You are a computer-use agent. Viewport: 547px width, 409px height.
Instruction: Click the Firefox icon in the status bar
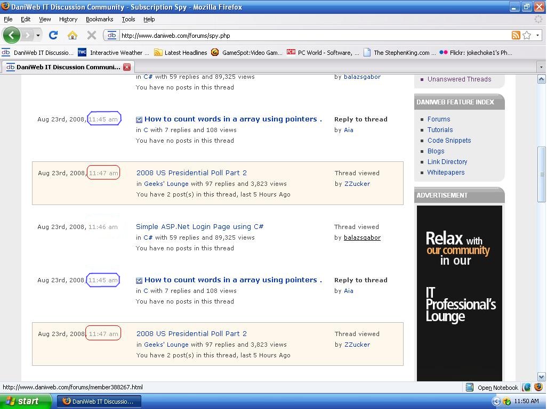click(538, 387)
